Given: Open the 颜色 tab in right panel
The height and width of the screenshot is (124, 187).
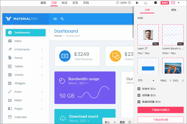Looking at the screenshot, I should 174,10.
